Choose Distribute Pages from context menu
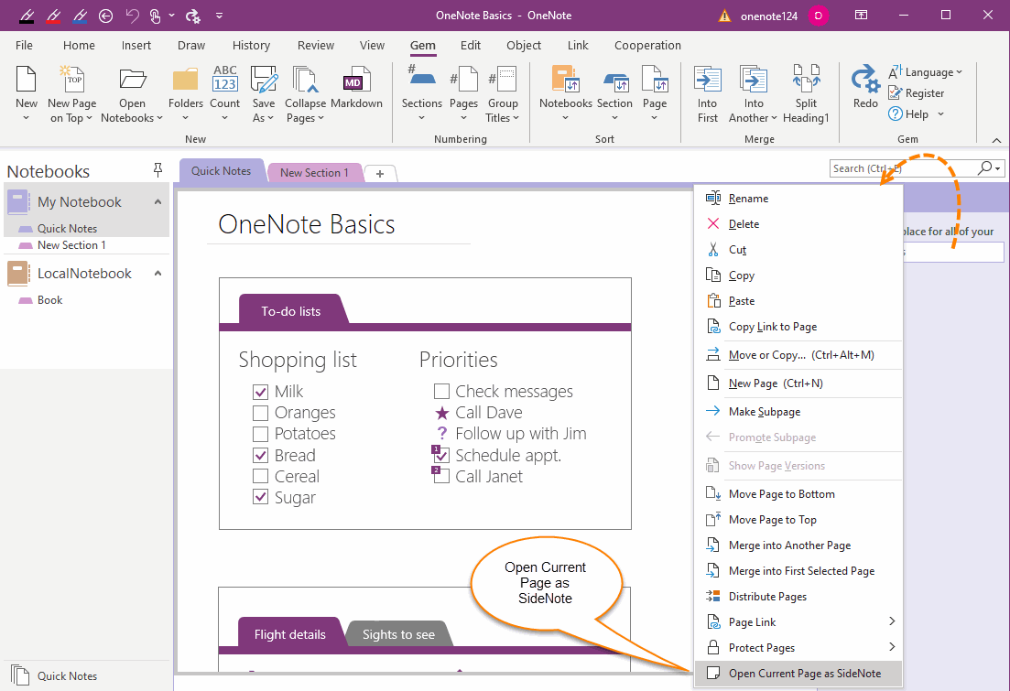 coord(798,597)
